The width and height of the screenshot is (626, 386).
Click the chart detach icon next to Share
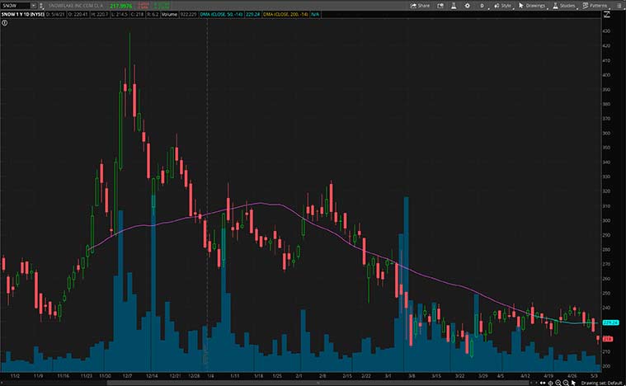pyautogui.click(x=440, y=5)
